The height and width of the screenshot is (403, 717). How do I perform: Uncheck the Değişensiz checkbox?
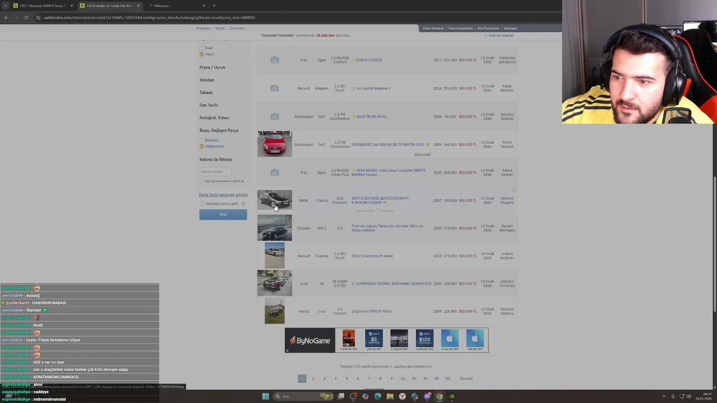202,146
